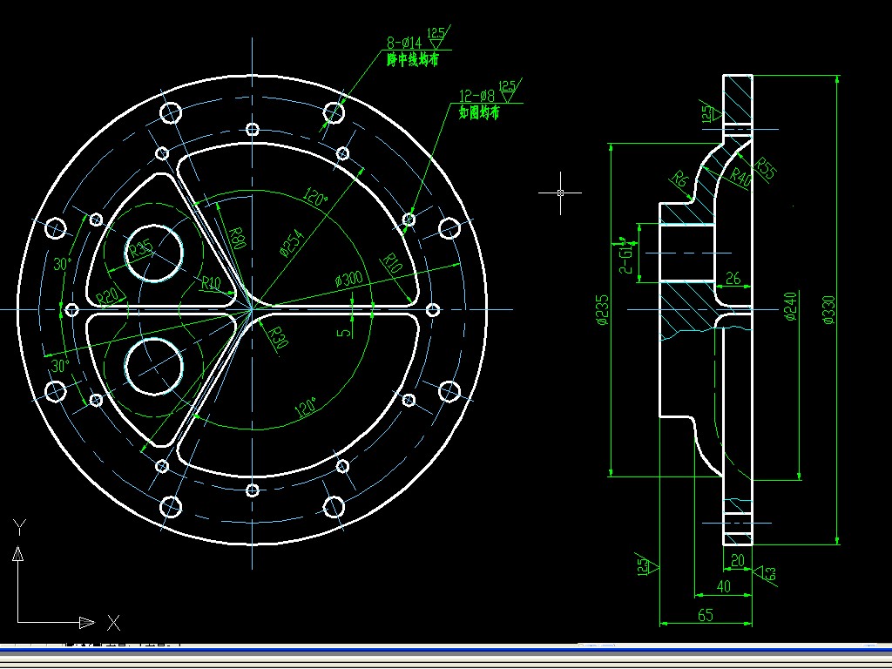Click the 40 width dimension text
This screenshot has width=892, height=669.
[x=724, y=586]
